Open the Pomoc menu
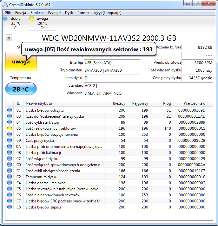This screenshot has width=218, height=226. [x=83, y=13]
